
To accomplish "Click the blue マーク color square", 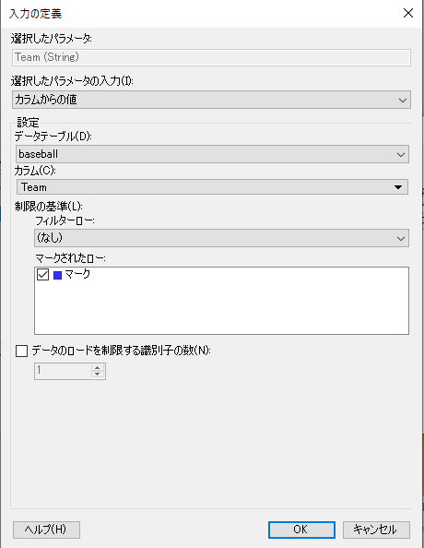I will (x=58, y=275).
